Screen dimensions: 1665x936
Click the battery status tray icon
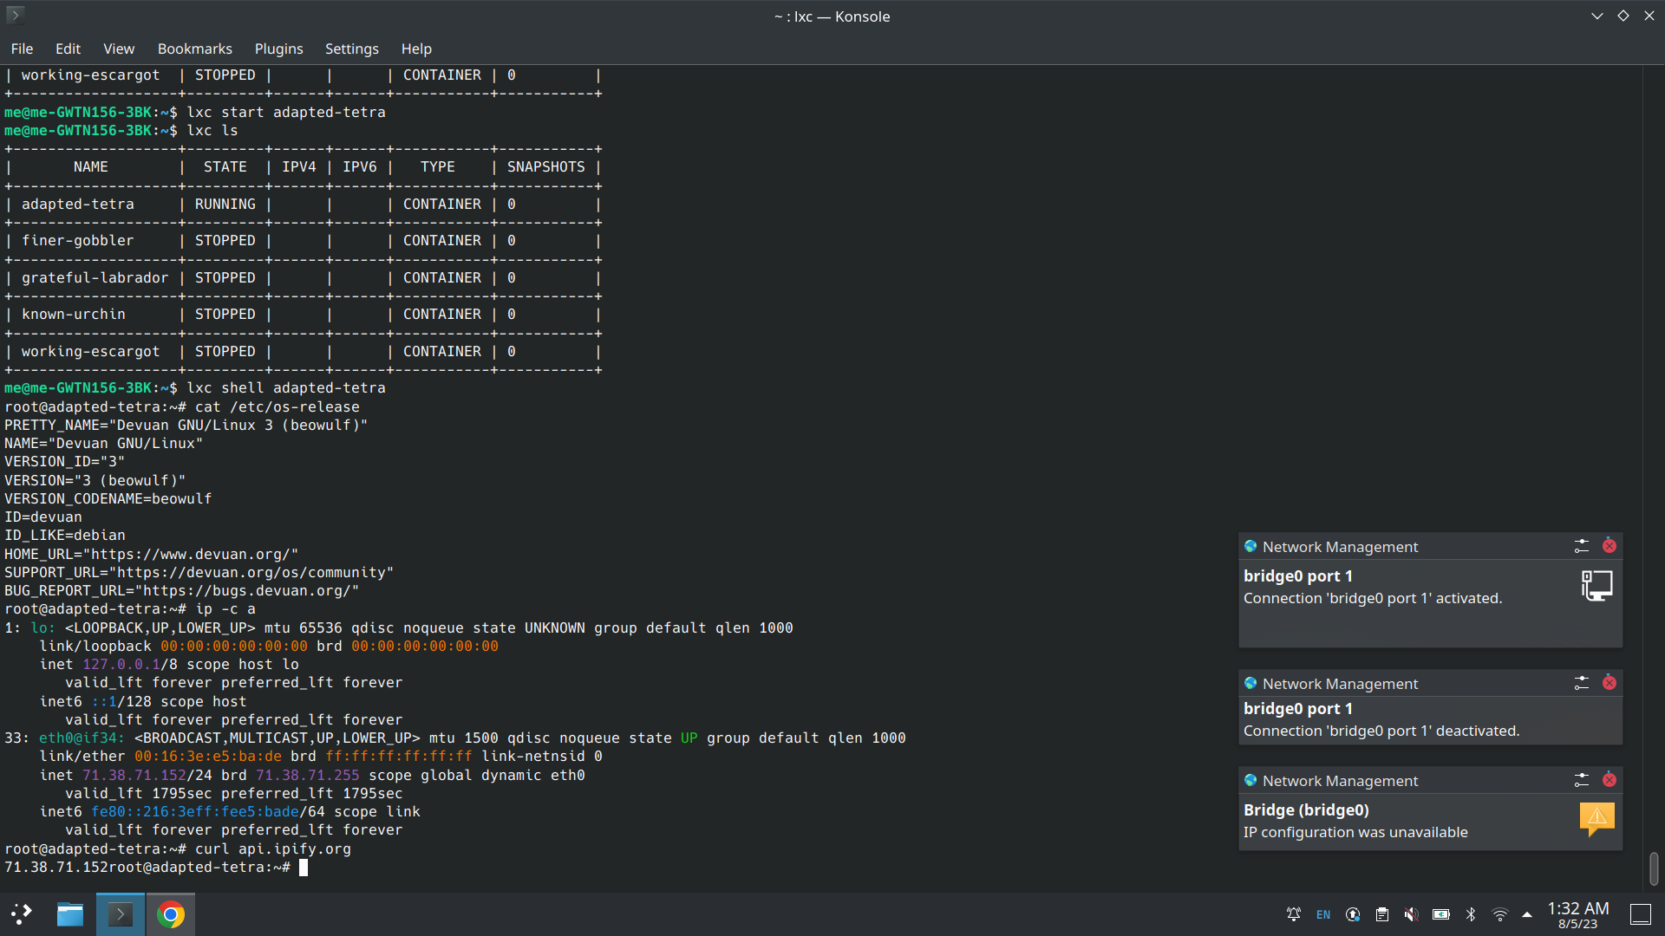pyautogui.click(x=1440, y=914)
